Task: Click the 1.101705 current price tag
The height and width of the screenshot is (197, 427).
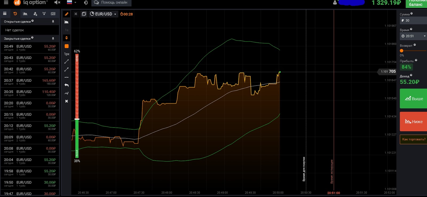Action: 387,71
